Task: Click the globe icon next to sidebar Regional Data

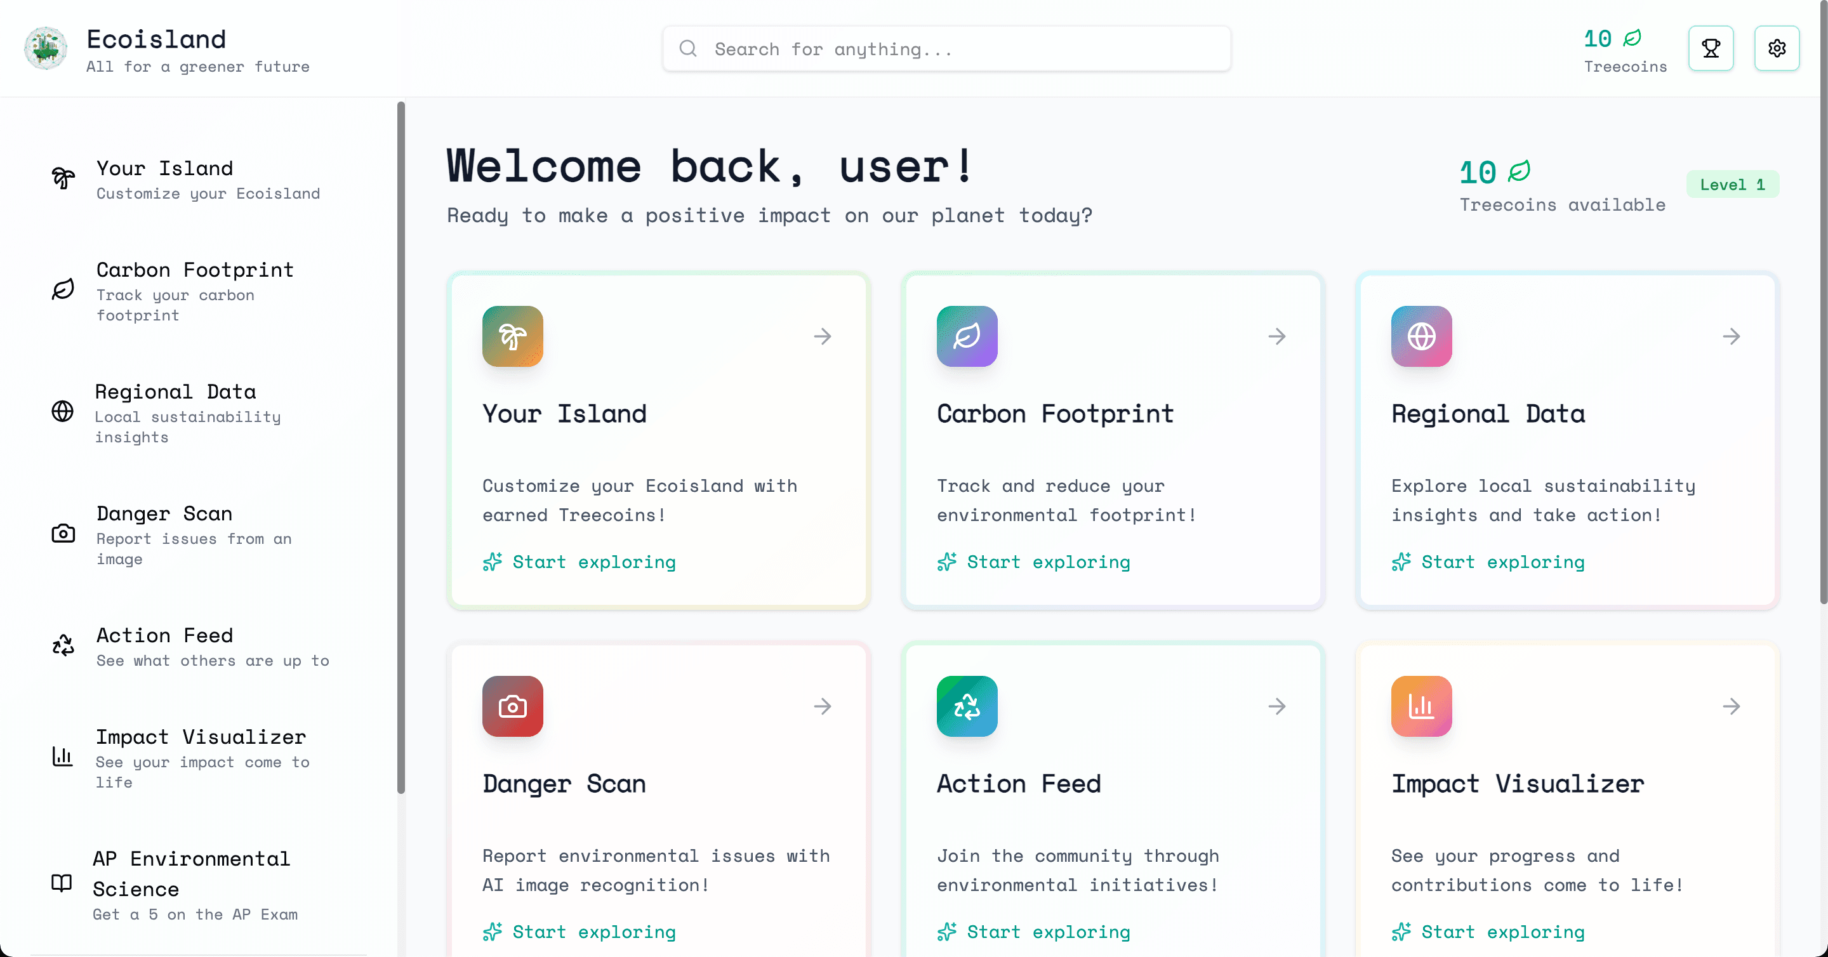Action: tap(62, 411)
